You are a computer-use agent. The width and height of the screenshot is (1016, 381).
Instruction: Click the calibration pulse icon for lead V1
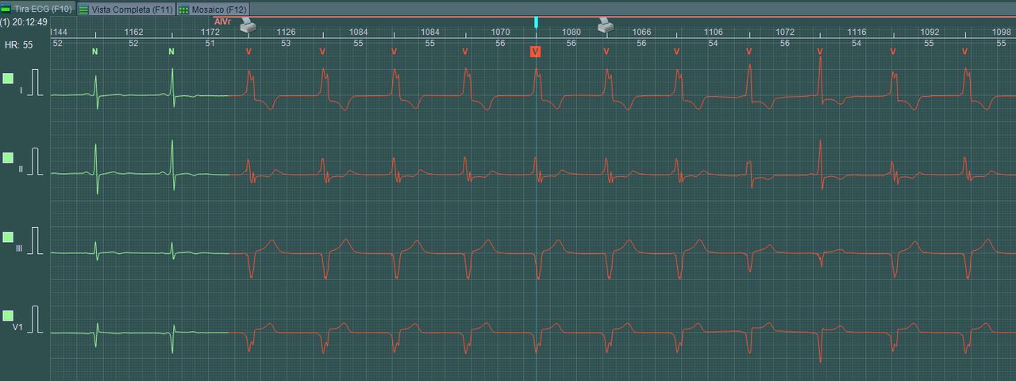(x=34, y=318)
